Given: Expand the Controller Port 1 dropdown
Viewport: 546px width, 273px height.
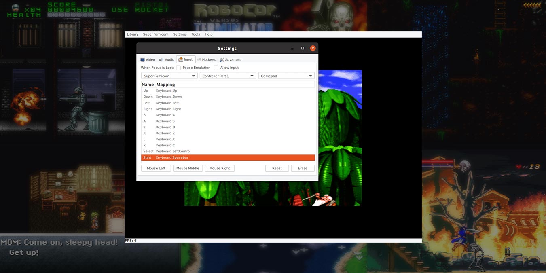Looking at the screenshot, I should (228, 76).
